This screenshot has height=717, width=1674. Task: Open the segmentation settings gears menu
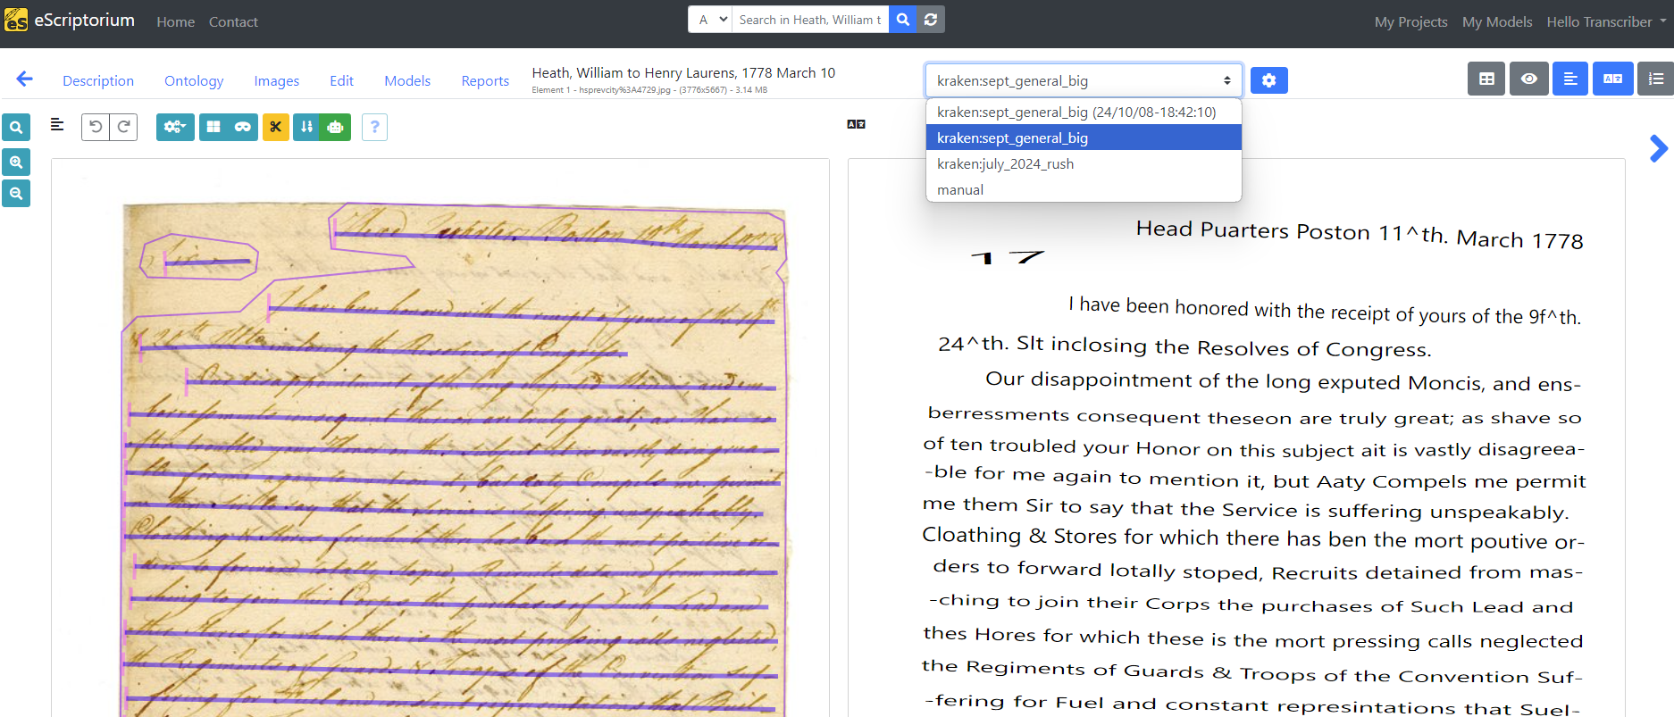[x=175, y=127]
